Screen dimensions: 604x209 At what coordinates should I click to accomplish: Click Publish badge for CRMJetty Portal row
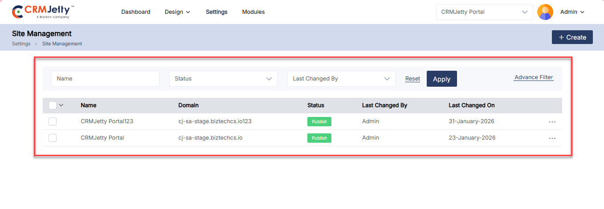(x=319, y=138)
